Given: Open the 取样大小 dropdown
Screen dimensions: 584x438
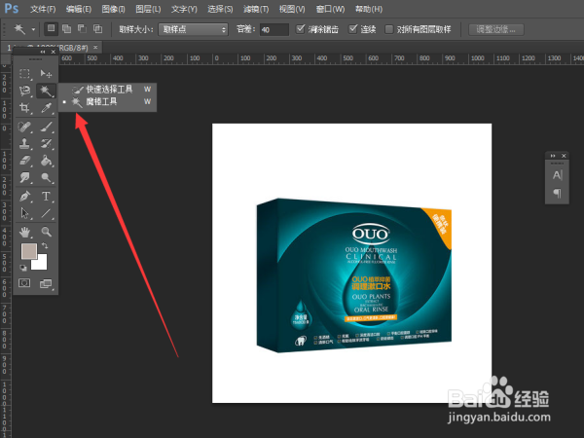Looking at the screenshot, I should (194, 29).
